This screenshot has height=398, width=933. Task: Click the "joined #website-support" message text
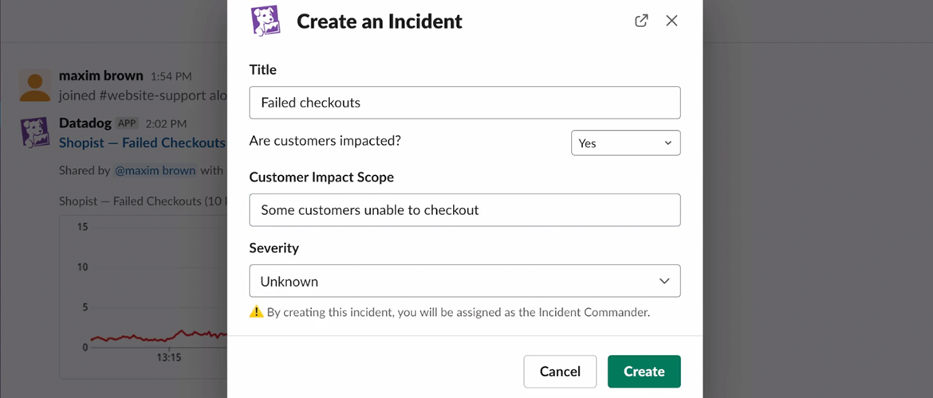143,96
